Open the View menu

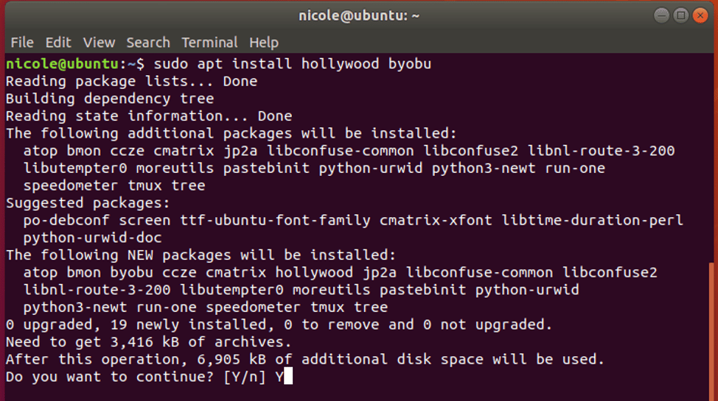click(x=99, y=43)
